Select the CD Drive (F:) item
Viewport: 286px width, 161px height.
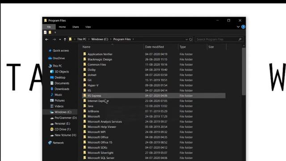coord(63,129)
